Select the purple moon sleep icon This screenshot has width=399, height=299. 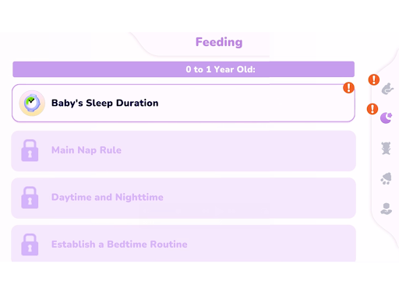386,118
